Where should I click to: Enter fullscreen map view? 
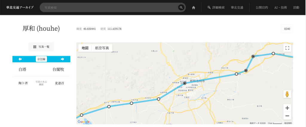(287, 48)
